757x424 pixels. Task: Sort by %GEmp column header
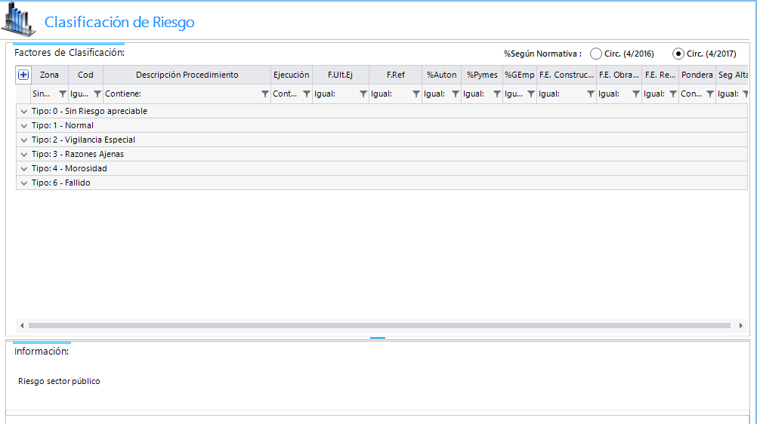tap(520, 75)
